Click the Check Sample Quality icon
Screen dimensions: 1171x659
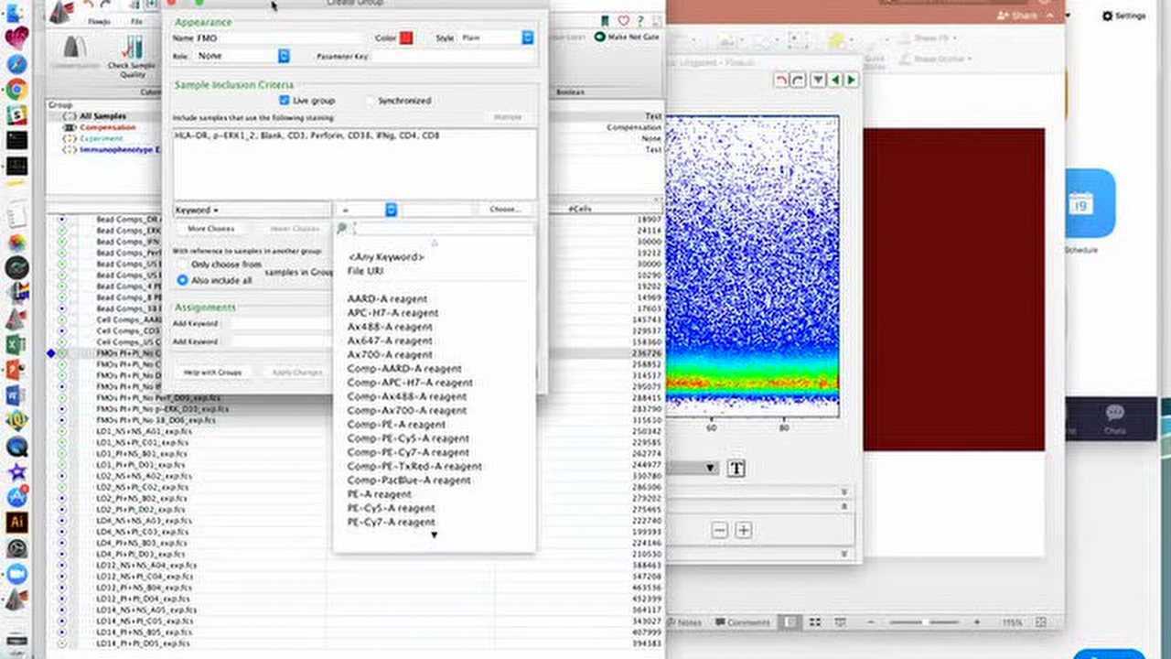(x=131, y=48)
